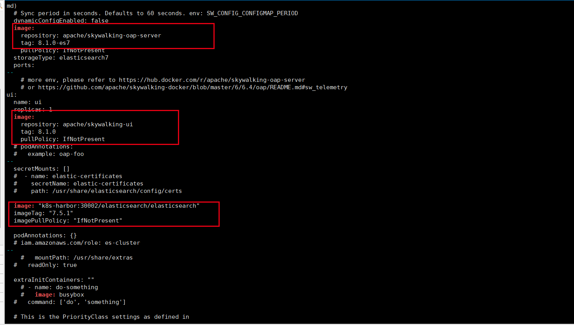Screen dimensions: 574x325
Task: Click the 'tag: 8.1.0-es7' line
Action: 45,43
